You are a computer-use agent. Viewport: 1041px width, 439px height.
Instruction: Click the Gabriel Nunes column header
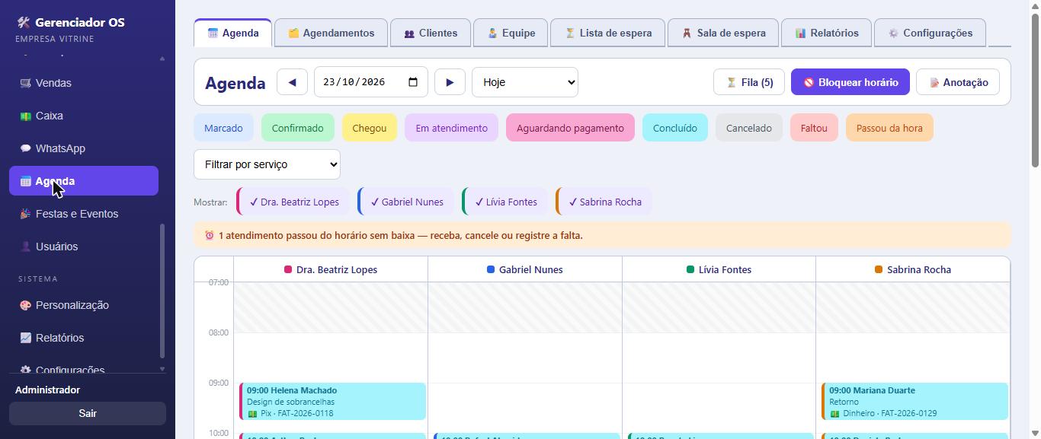point(525,269)
